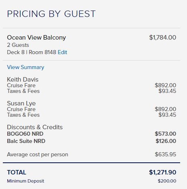Click Keith Davis's Cruise Fare $892.00 amount
187x189 pixels.
tap(166, 85)
